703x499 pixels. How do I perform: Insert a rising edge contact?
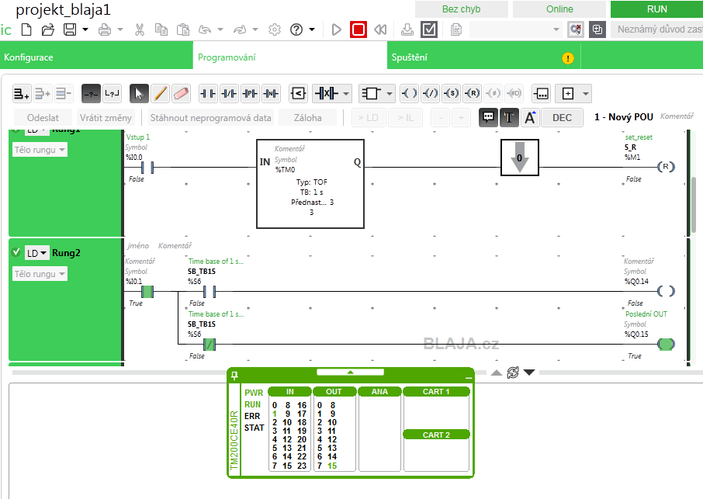pos(250,94)
